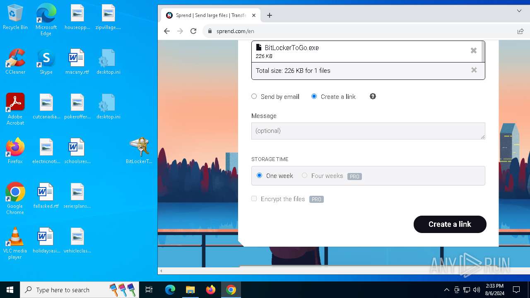530x298 pixels.
Task: Click the black Create a link button
Action: [450, 224]
